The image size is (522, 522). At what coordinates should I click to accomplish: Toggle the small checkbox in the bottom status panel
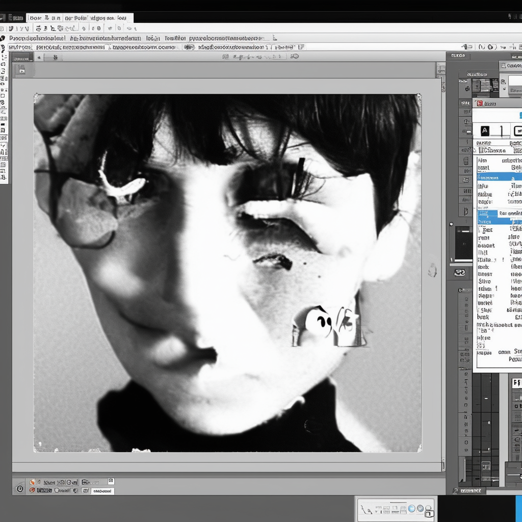[x=111, y=481]
